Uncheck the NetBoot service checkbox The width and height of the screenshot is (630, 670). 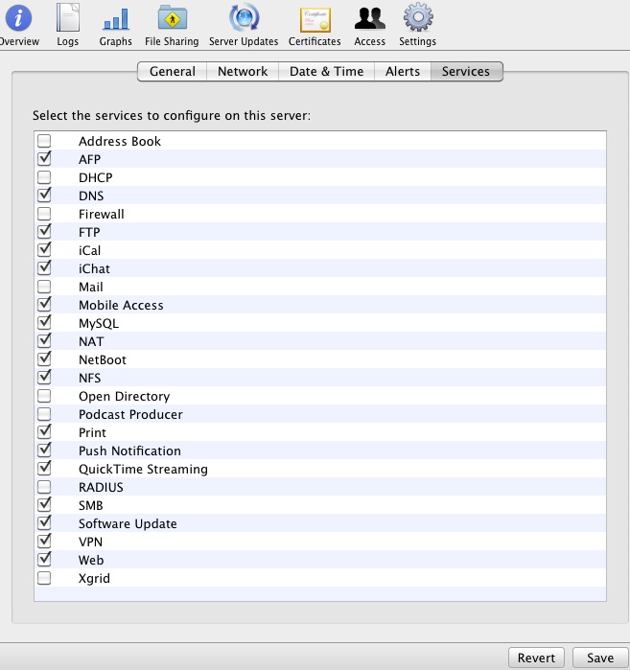pyautogui.click(x=44, y=359)
